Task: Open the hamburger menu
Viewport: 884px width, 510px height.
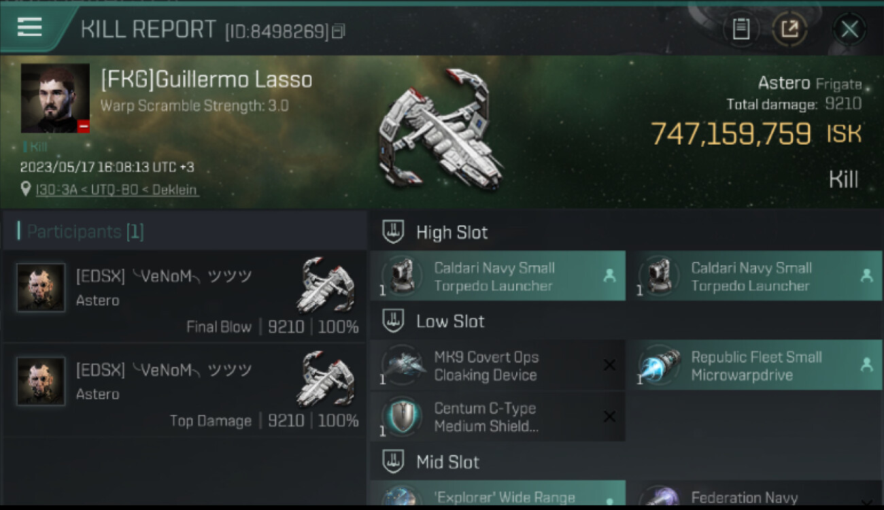Action: coord(29,27)
